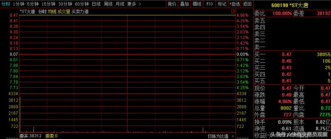Click the 量比 value 0.72
Screen dimensions: 331x139
(325, 108)
